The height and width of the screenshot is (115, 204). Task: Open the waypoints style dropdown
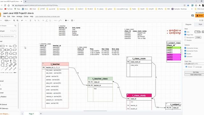pyautogui.click(x=60, y=20)
